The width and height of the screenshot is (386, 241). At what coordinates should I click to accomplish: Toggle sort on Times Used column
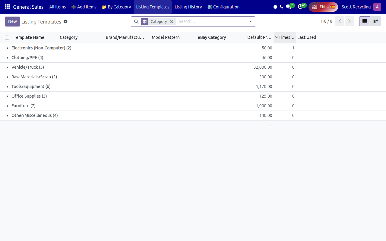(x=285, y=37)
